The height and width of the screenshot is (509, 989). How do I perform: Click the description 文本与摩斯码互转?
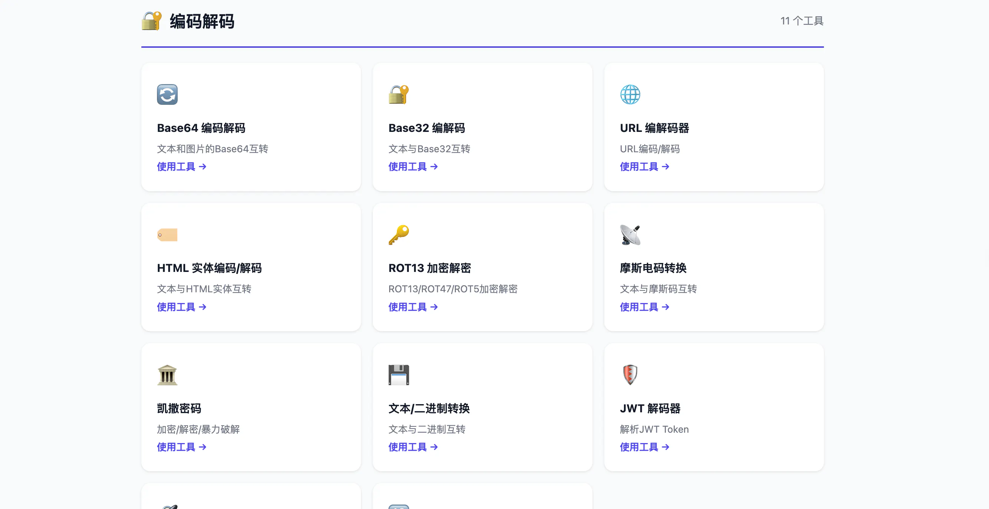[658, 289]
